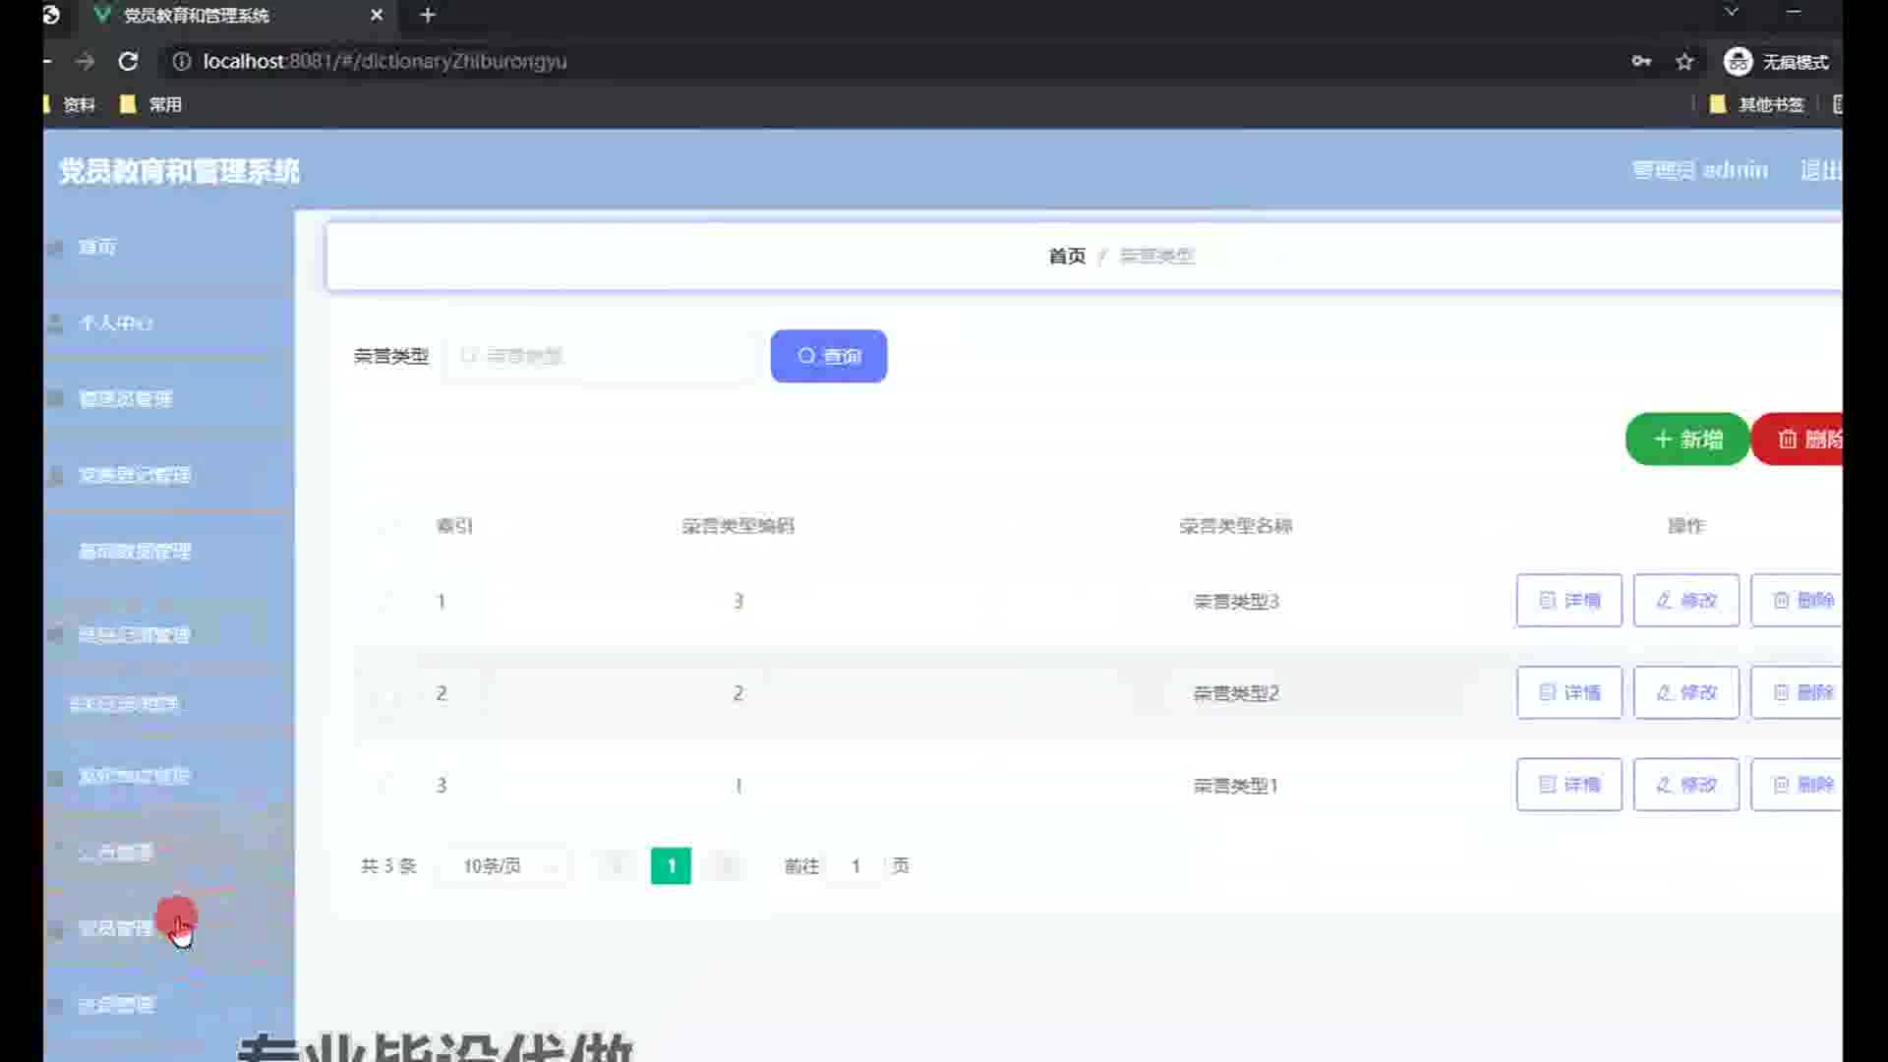This screenshot has height=1062, width=1888.
Task: Click 首页 breadcrumb link
Action: [1067, 256]
